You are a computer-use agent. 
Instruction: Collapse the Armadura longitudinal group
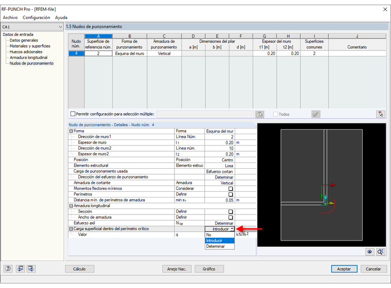tap(71, 206)
